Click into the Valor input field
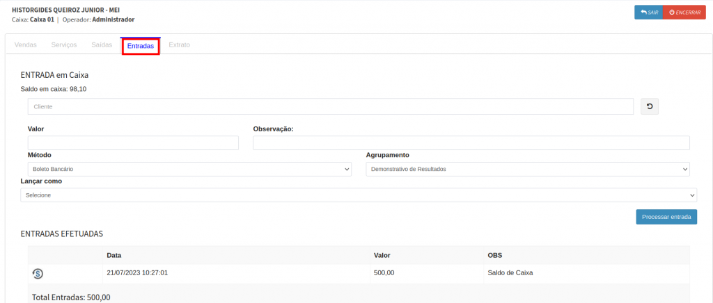The width and height of the screenshot is (713, 303). click(133, 143)
